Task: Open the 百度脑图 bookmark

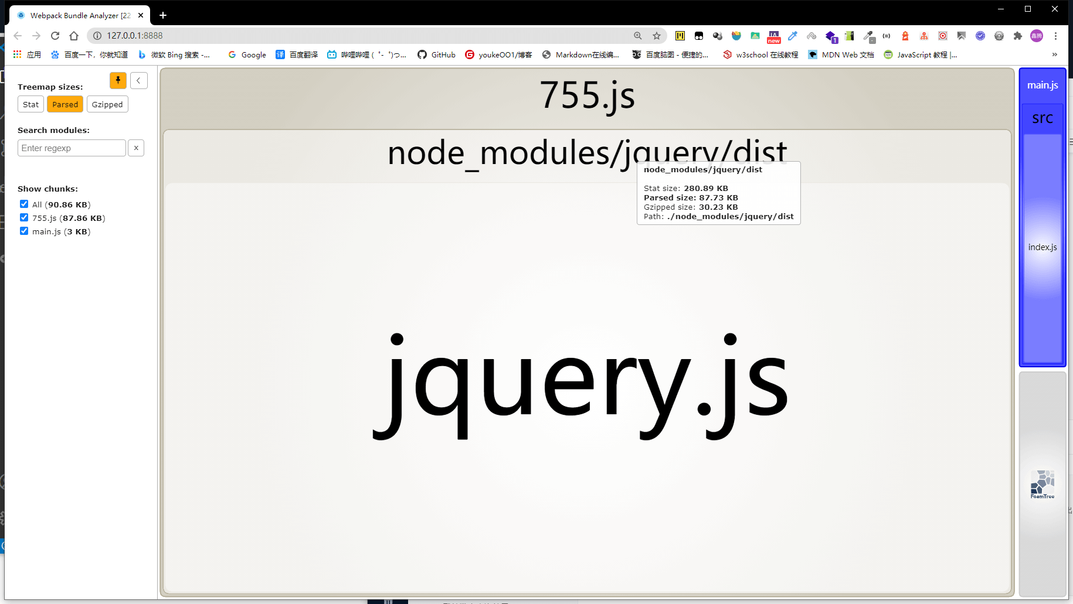Action: click(670, 54)
